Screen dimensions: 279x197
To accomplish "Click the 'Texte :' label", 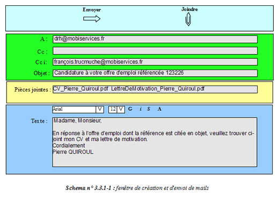I will (x=39, y=121).
